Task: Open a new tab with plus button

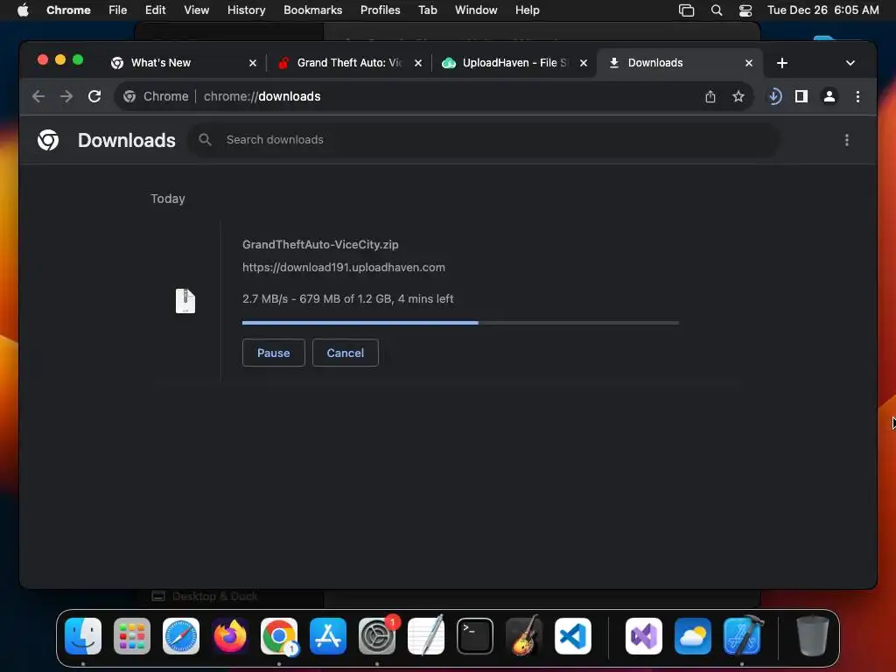Action: [x=782, y=63]
